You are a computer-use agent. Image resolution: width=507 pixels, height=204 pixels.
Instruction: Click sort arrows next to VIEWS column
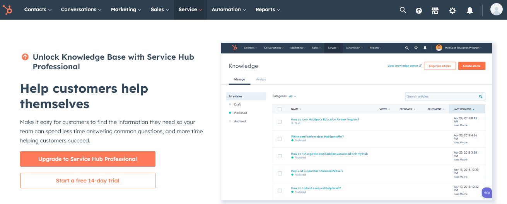point(389,109)
